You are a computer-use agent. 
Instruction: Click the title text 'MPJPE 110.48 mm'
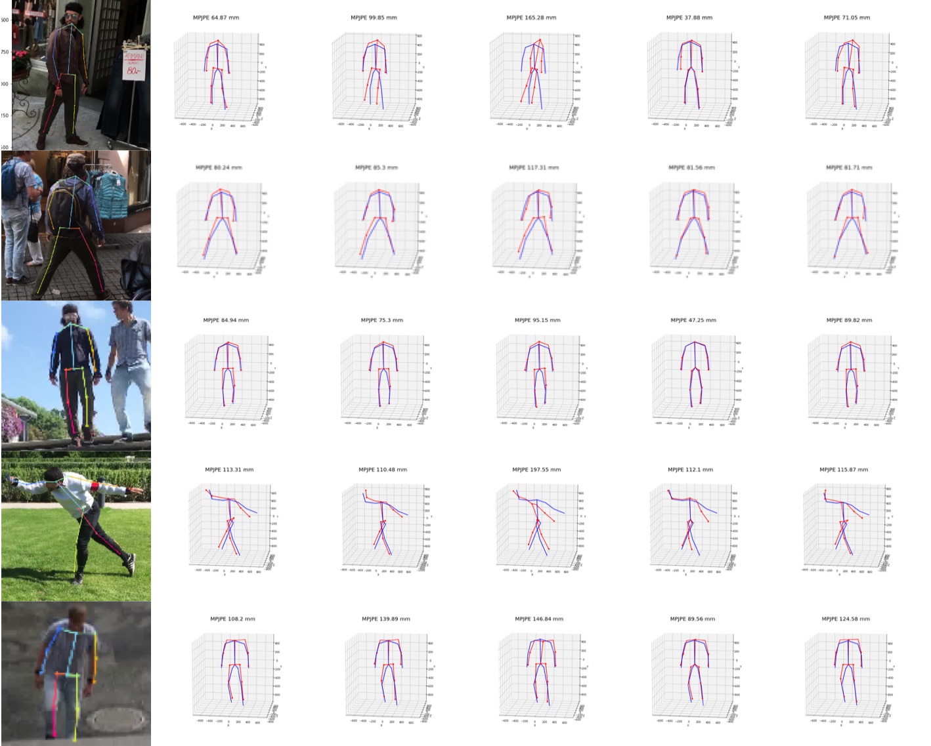(x=383, y=470)
